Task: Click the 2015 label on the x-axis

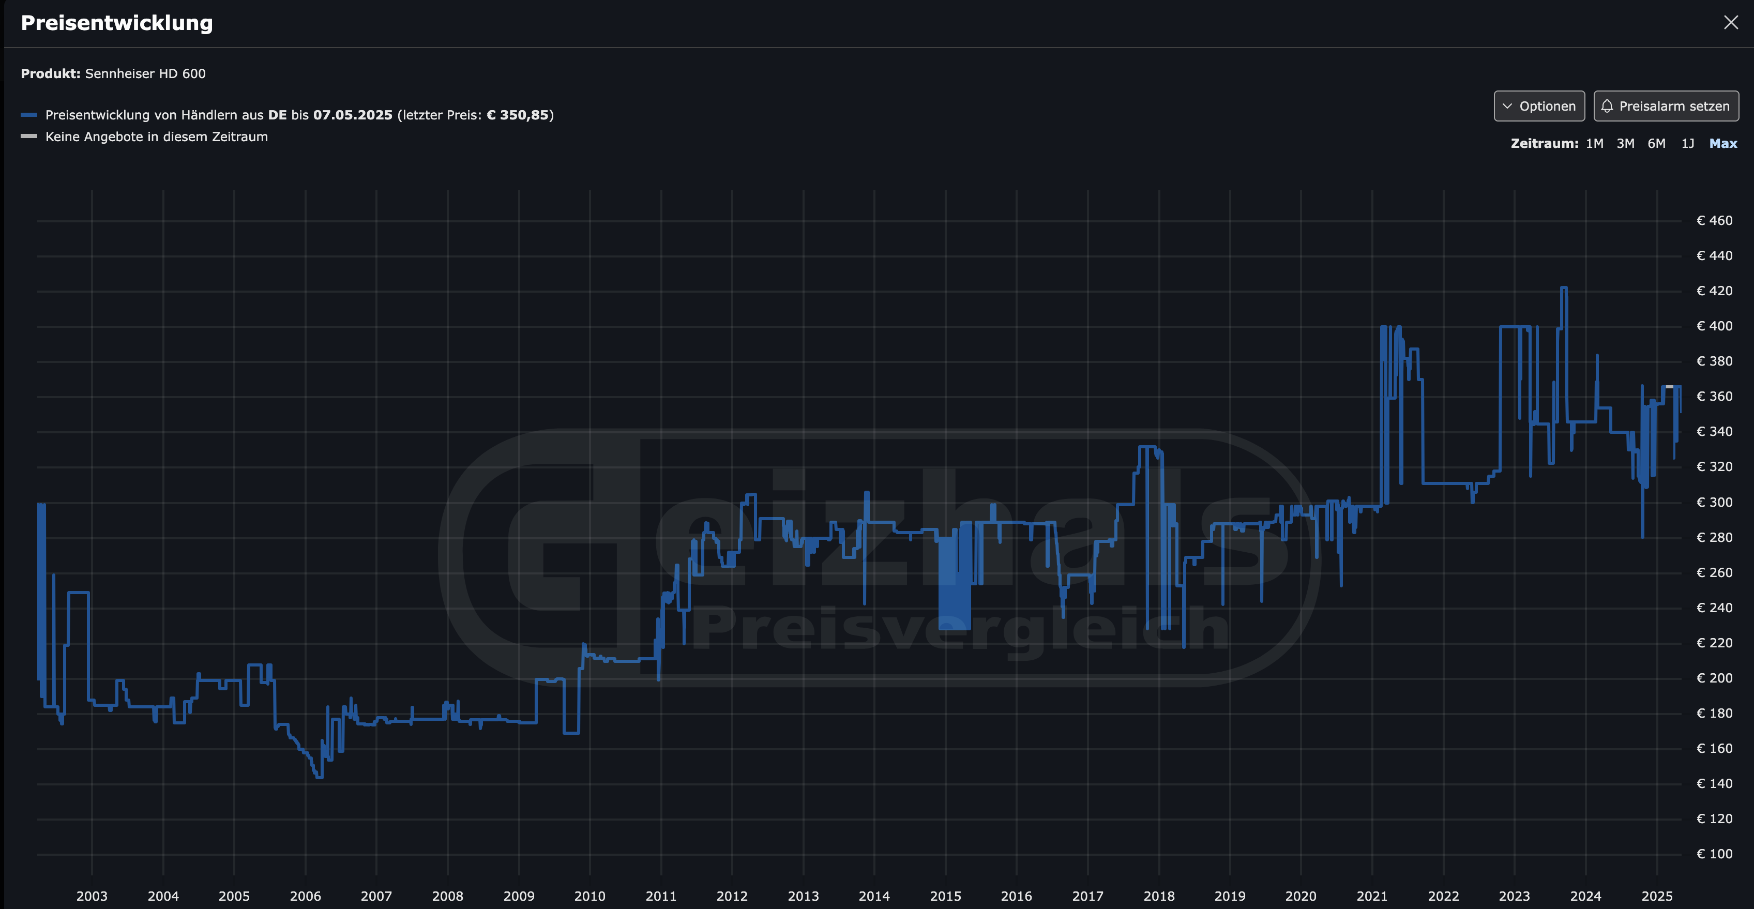Action: (945, 896)
